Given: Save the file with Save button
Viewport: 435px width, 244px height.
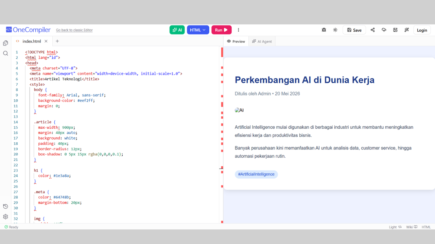Looking at the screenshot, I should click(x=354, y=30).
